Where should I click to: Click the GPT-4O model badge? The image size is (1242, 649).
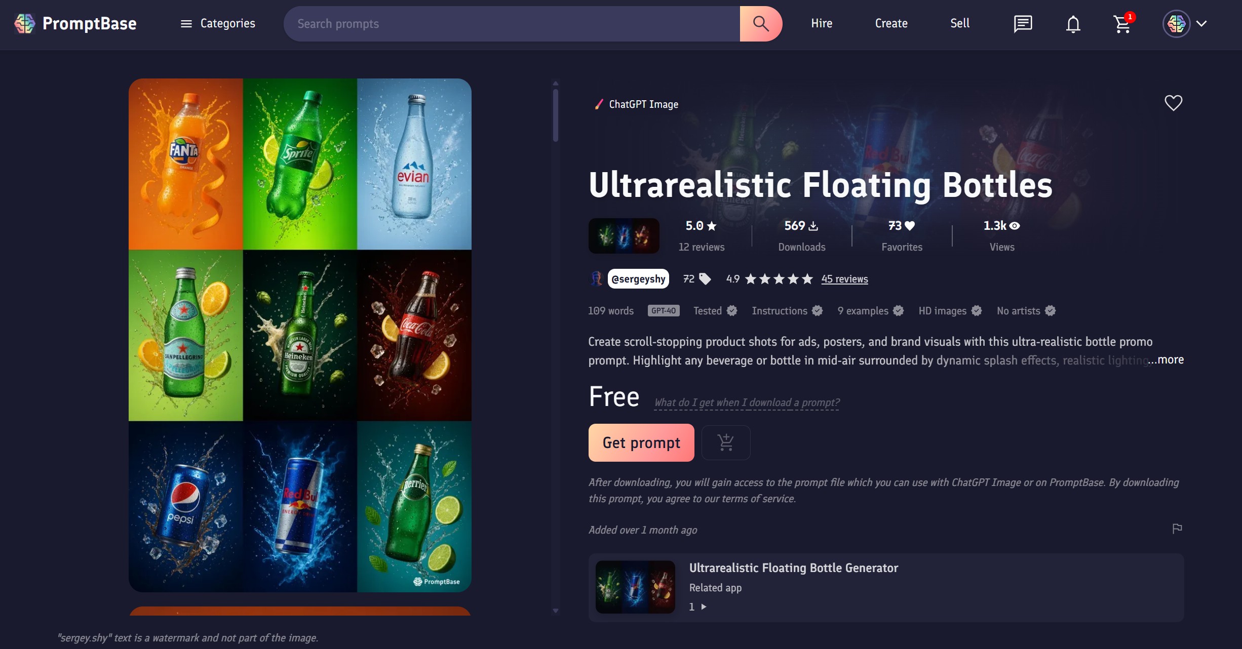coord(664,311)
